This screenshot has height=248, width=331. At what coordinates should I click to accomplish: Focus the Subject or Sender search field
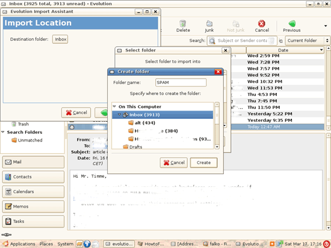pos(242,40)
